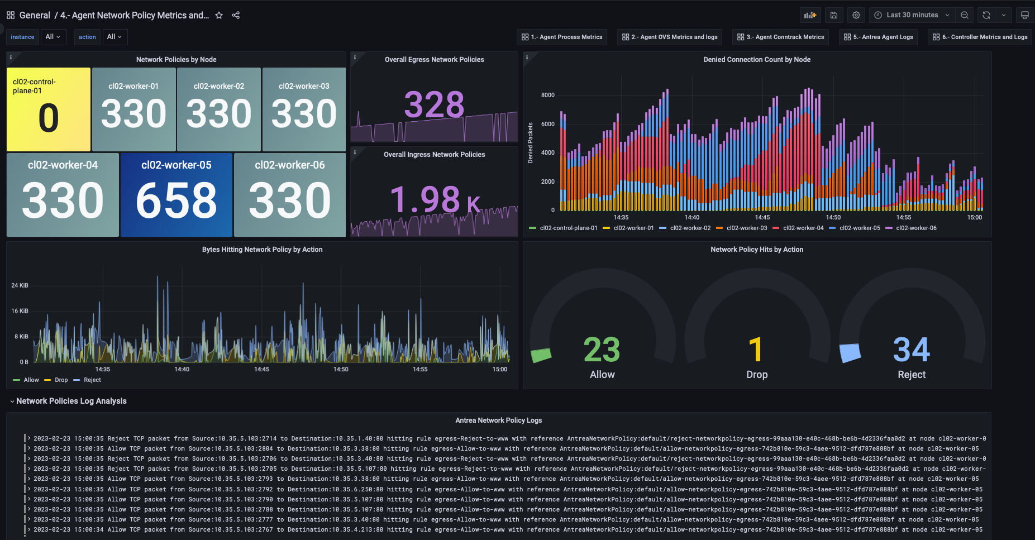Image resolution: width=1035 pixels, height=540 pixels.
Task: Open the action All dropdown
Action: pyautogui.click(x=115, y=37)
